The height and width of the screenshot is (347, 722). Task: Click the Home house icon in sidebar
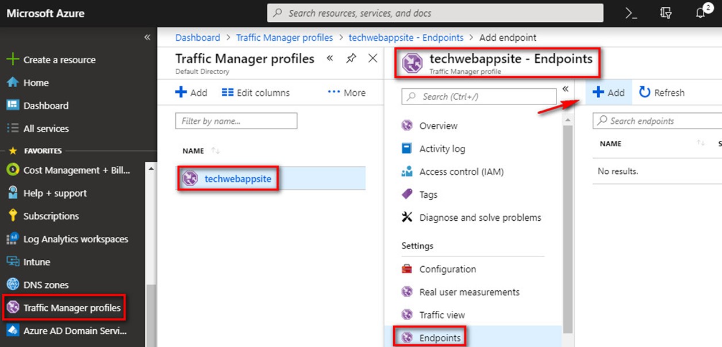click(x=13, y=83)
